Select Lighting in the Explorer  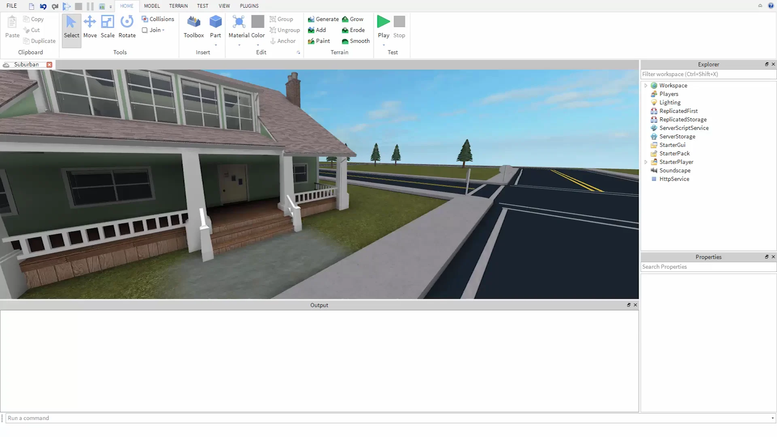point(670,102)
